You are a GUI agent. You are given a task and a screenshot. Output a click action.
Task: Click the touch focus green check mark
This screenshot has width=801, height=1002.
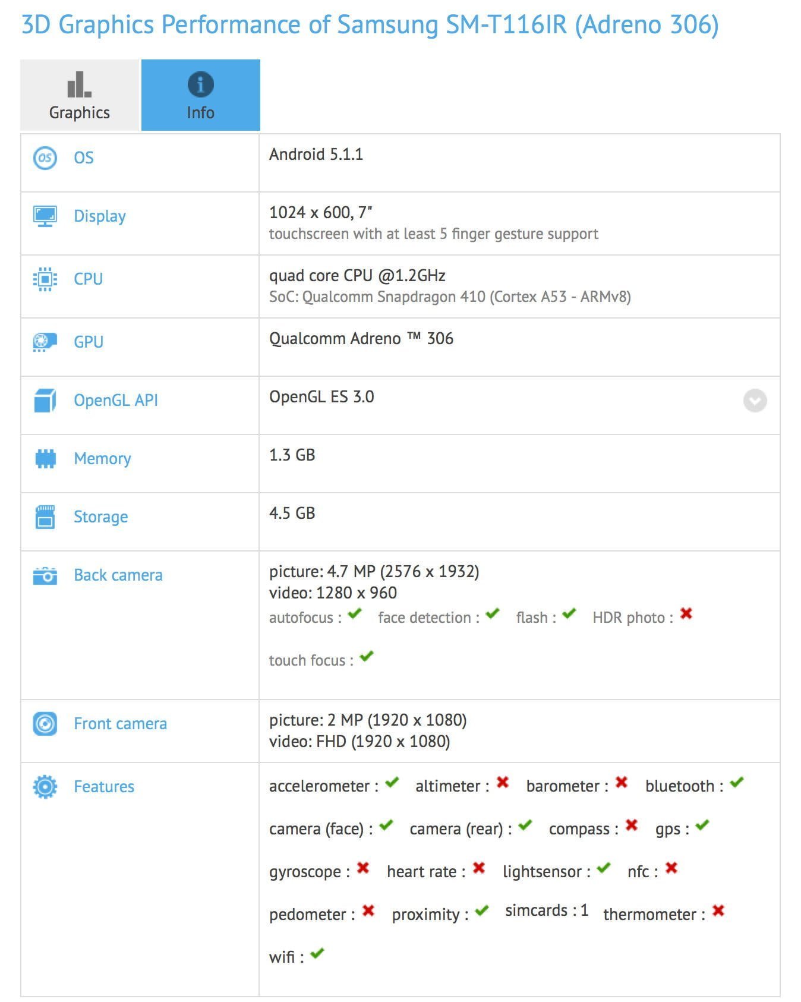(367, 656)
